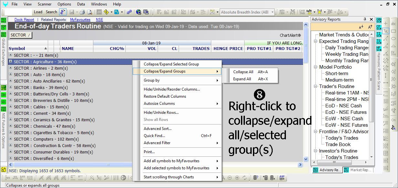Screen dimensions: 398x188
Task: Collapse the Expected Trading Range tree node
Action: click(x=315, y=41)
